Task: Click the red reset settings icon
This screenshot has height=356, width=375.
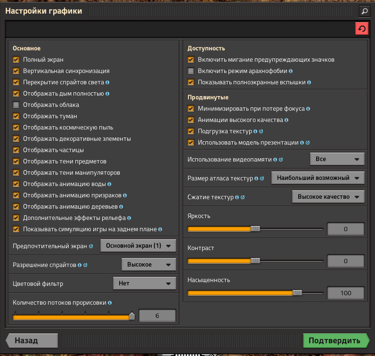Action: pos(362,29)
